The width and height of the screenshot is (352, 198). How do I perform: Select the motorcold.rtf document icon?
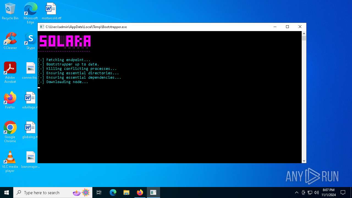pos(51,12)
